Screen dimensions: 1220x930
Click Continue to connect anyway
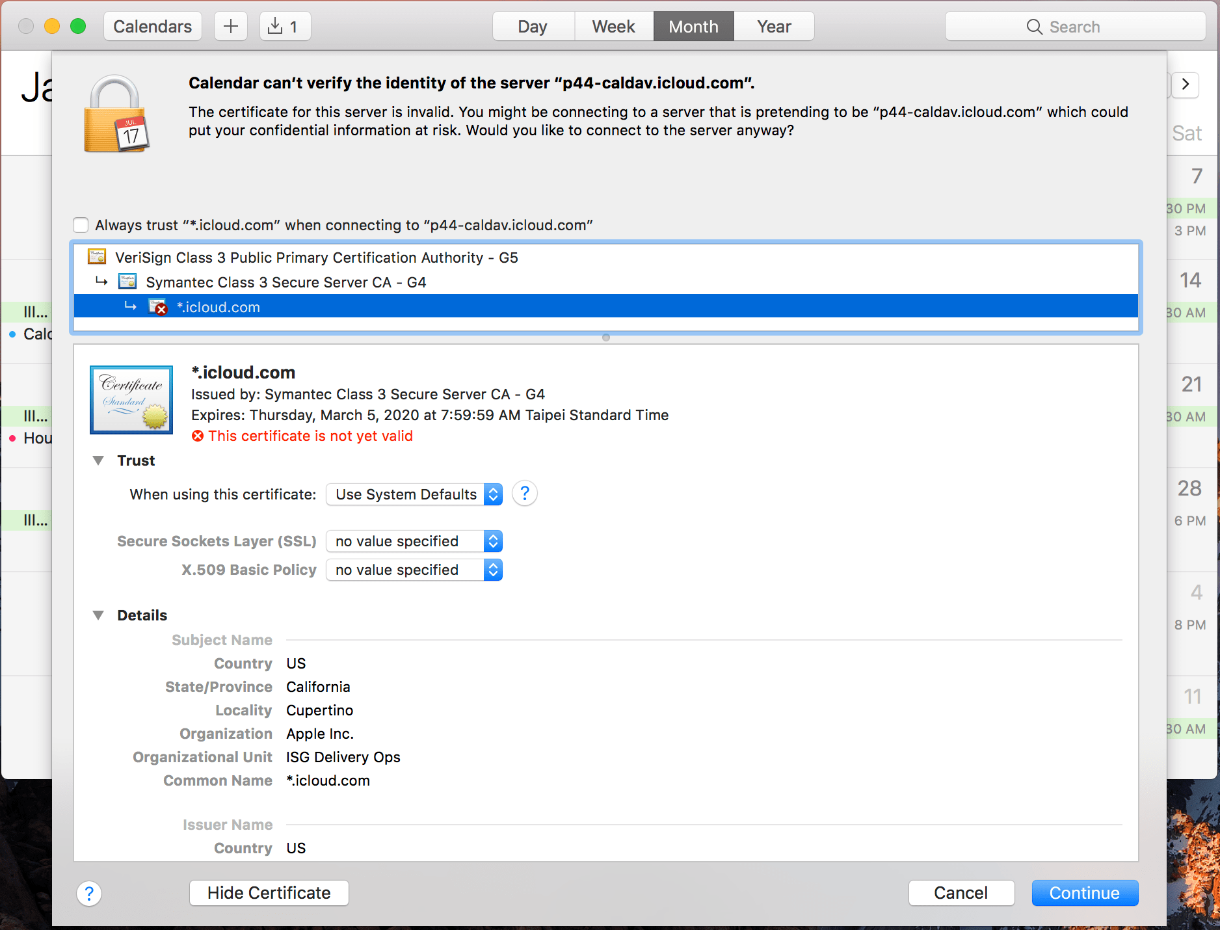(x=1084, y=893)
